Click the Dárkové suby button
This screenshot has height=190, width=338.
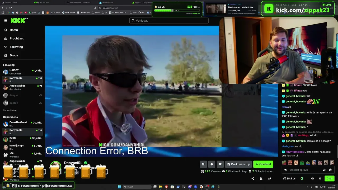[238, 164]
